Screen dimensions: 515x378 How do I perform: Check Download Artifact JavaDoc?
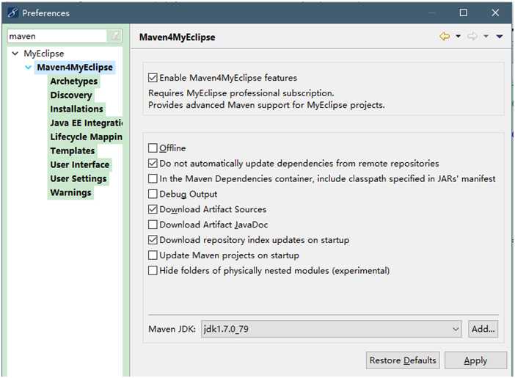tap(153, 225)
